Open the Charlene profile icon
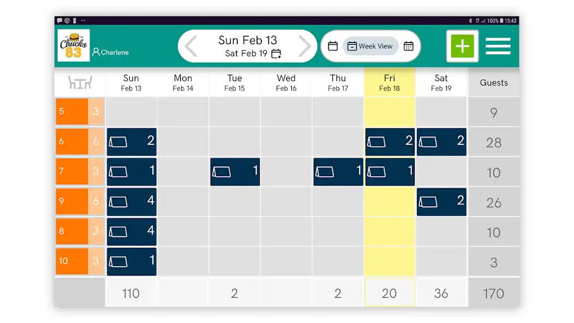Screen dimensions: 574x323 [x=97, y=52]
